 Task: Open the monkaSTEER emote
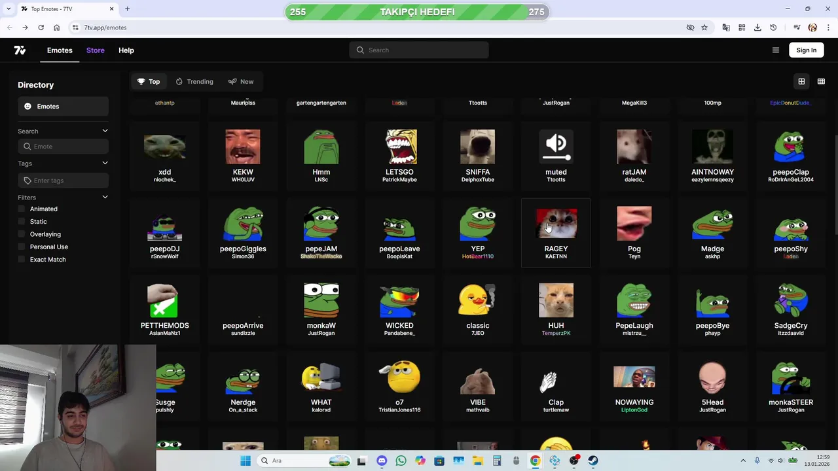point(791,386)
